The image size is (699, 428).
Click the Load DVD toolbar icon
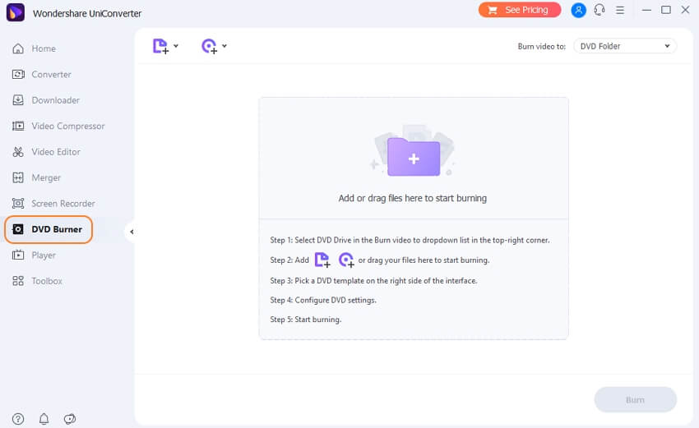click(x=209, y=46)
